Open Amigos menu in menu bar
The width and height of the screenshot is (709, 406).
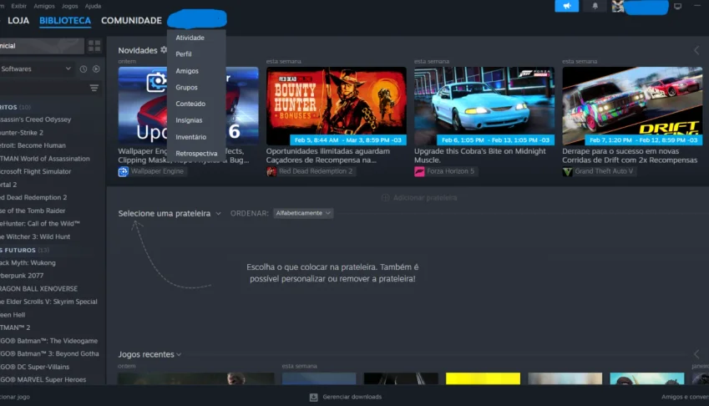44,6
